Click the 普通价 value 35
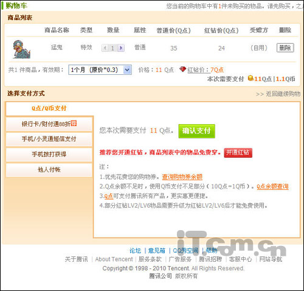Viewport: 304px width, 291px height. (x=174, y=48)
